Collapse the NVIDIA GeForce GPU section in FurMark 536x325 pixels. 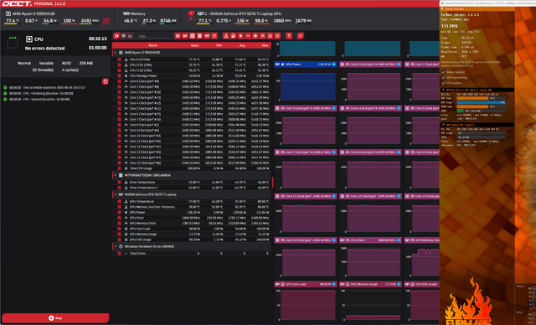443,90
